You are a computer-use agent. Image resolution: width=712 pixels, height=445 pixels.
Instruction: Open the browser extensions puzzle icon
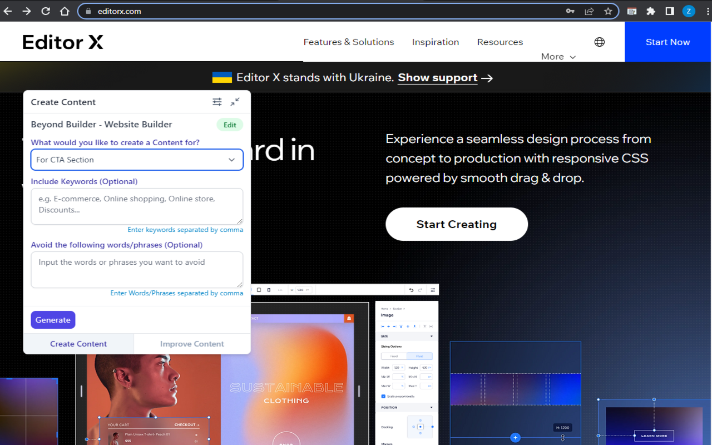coord(652,11)
